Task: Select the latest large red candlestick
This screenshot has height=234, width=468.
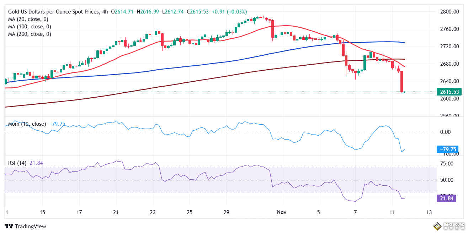Action: [x=401, y=82]
